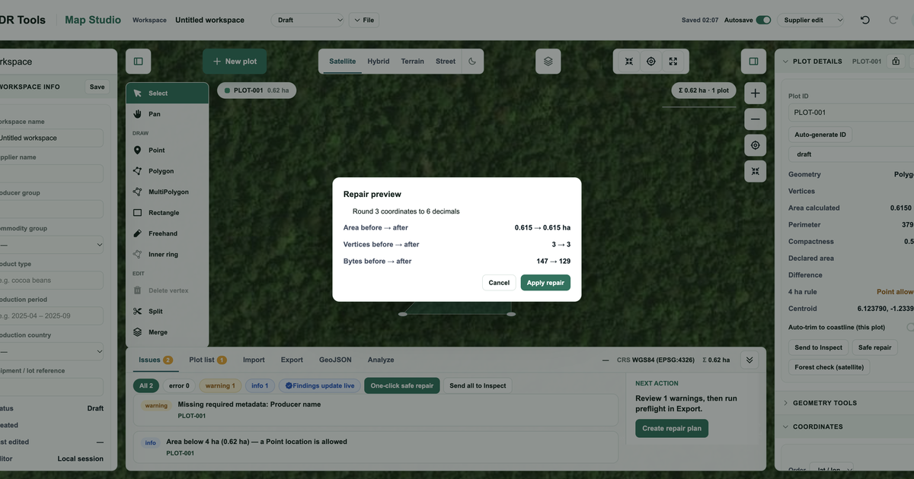
Task: Click the Delete vertex edit tool
Action: pos(167,290)
